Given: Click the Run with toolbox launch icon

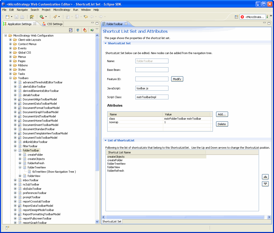Looking at the screenshot, I should click(42, 17).
